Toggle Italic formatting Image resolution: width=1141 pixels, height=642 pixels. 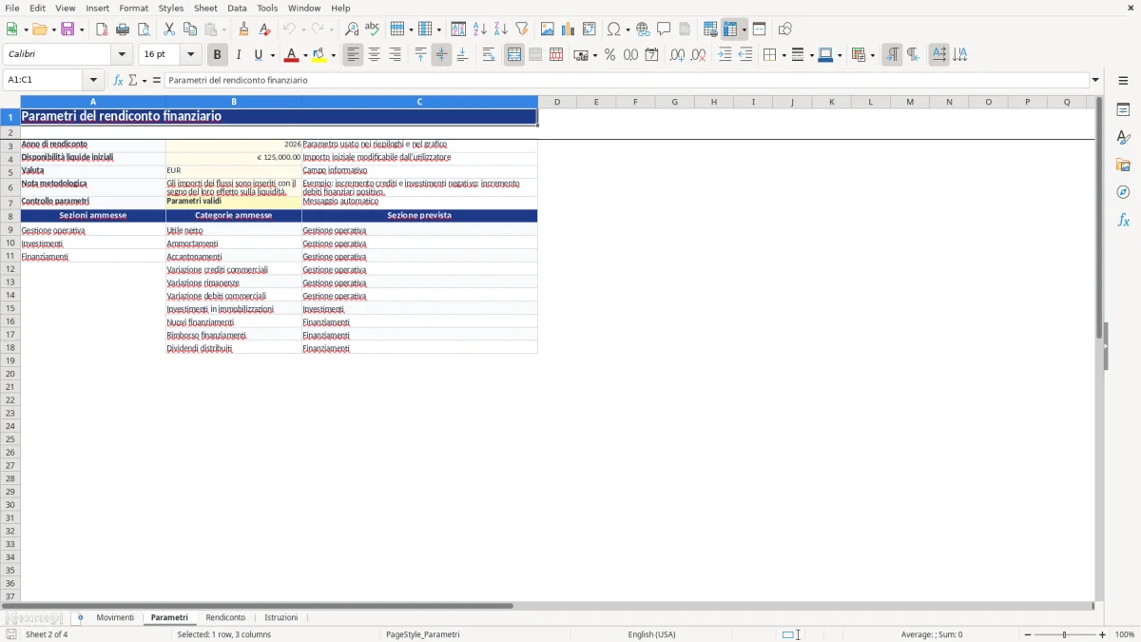click(x=239, y=55)
